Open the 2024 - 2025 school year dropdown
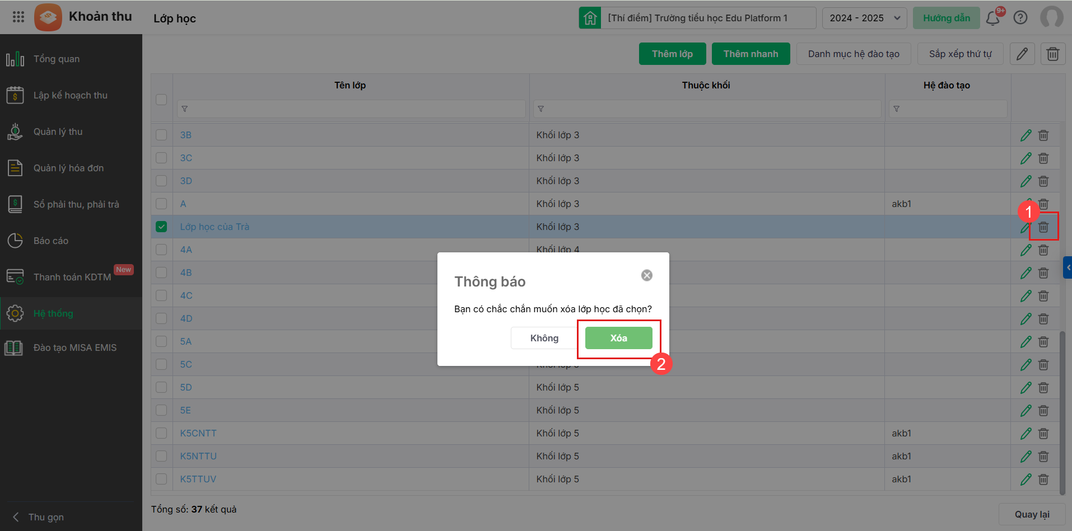This screenshot has height=531, width=1072. 864,18
